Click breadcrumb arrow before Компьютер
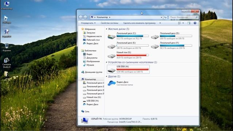 click(95, 17)
